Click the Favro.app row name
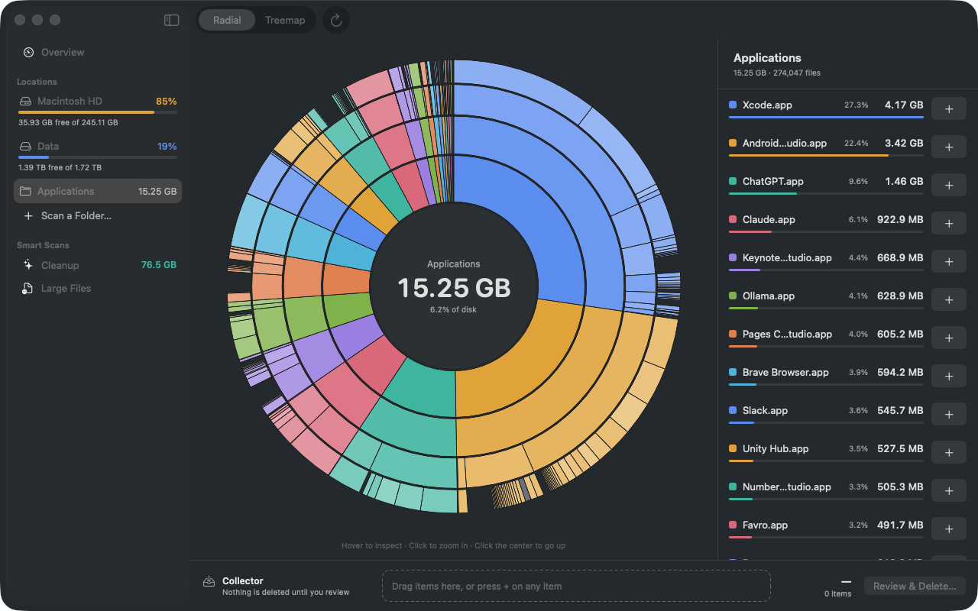The width and height of the screenshot is (978, 611). 765,525
